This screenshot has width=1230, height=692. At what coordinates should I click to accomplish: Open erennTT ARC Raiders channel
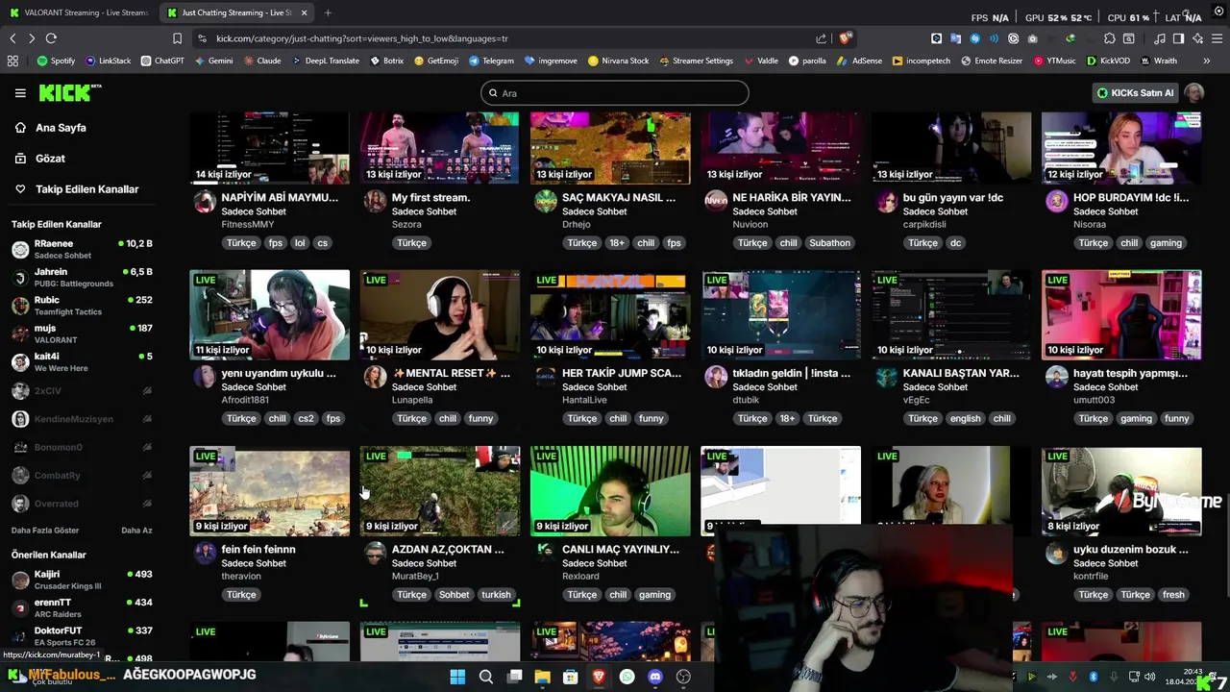click(82, 607)
